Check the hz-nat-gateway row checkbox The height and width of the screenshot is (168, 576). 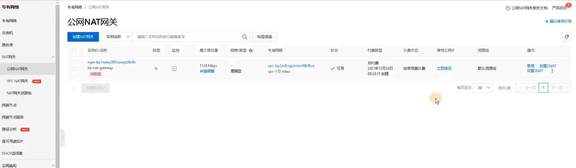74,69
